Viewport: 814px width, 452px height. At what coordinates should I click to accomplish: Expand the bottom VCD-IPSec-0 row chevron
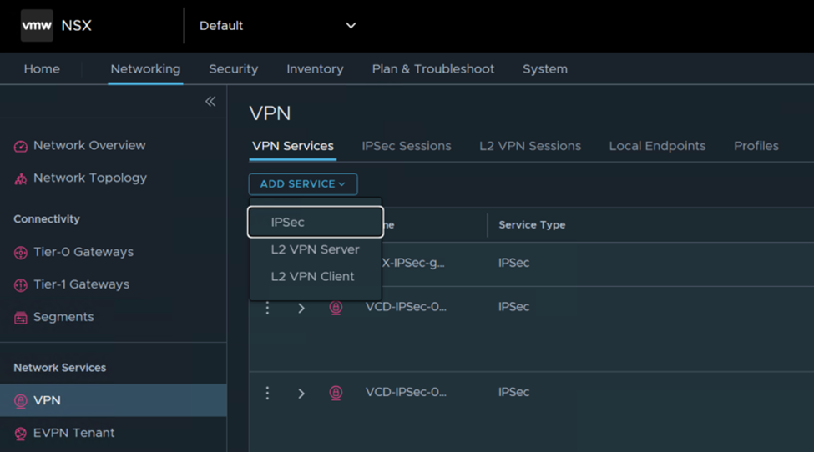coord(301,394)
